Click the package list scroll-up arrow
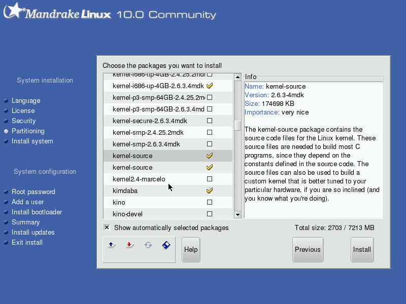The height and width of the screenshot is (304, 406). pos(238,77)
